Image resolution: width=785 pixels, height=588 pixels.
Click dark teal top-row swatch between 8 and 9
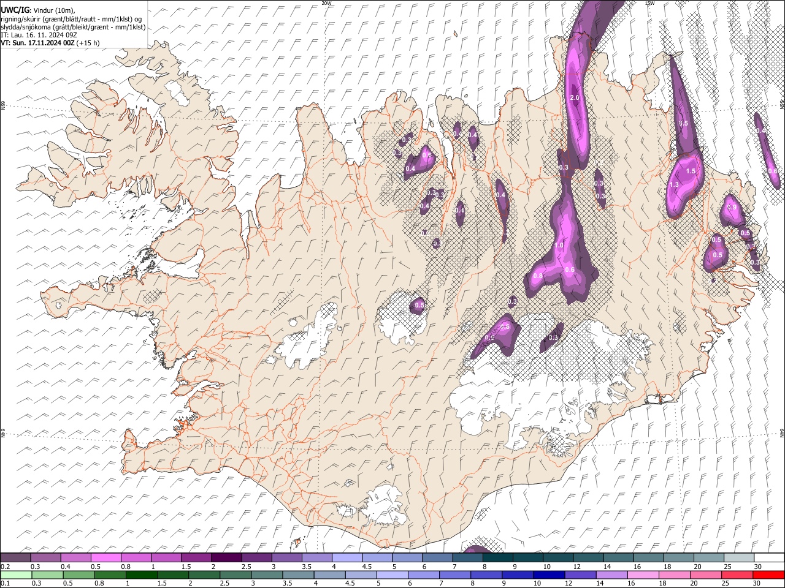[498, 557]
